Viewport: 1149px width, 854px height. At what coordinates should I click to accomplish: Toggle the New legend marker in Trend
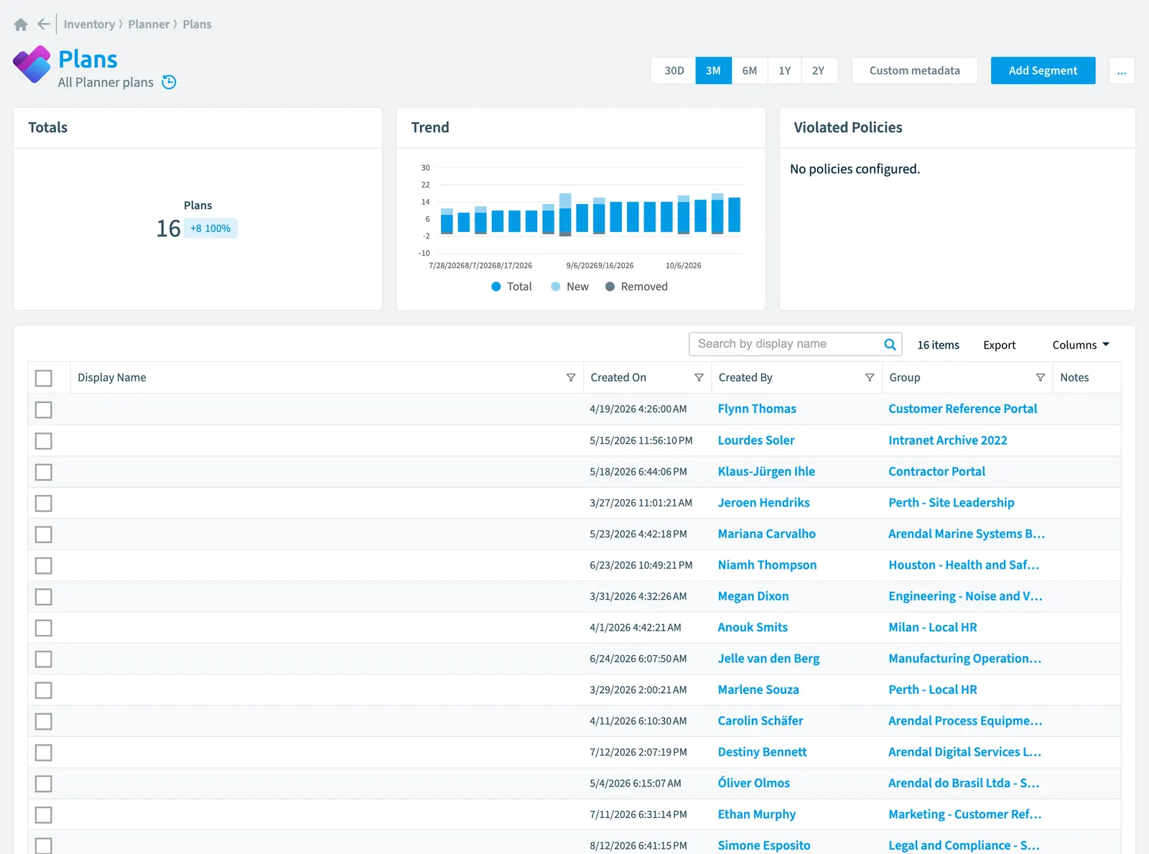[555, 287]
